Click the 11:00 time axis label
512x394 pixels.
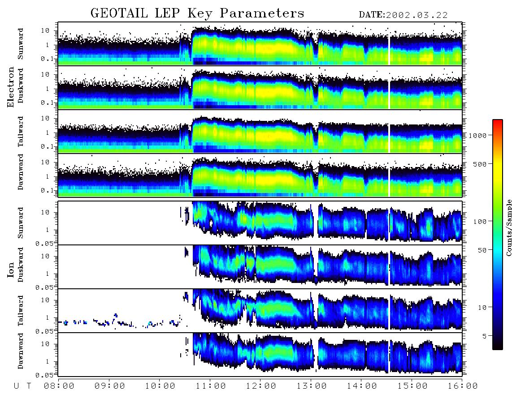(x=211, y=386)
